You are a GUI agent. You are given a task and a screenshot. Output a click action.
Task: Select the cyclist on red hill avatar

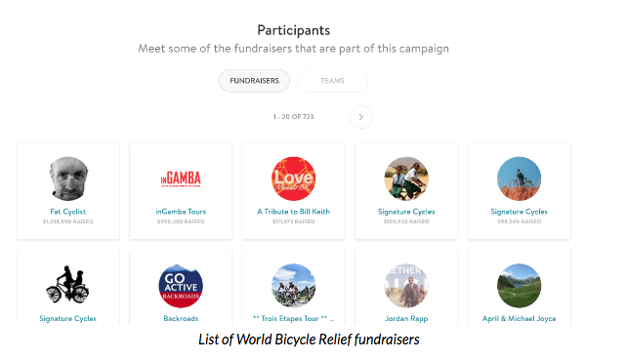519,179
